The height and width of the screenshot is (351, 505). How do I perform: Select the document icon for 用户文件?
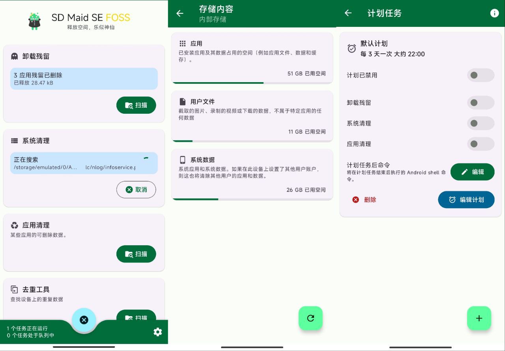[x=183, y=101]
